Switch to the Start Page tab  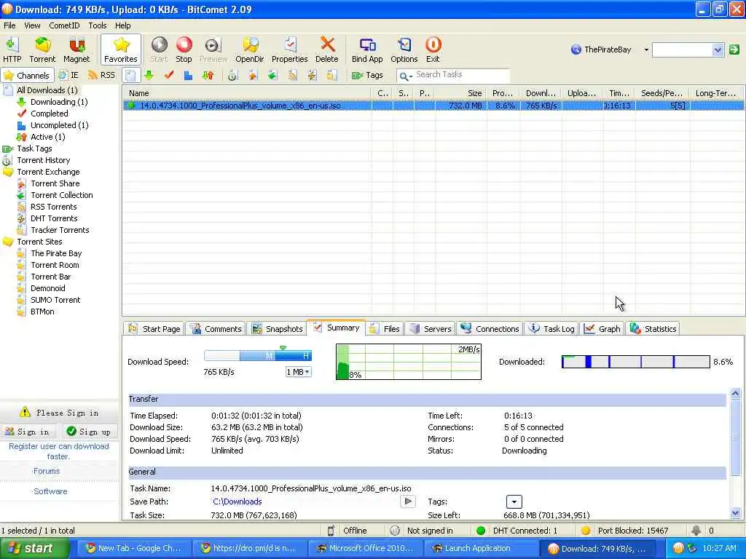click(x=154, y=329)
